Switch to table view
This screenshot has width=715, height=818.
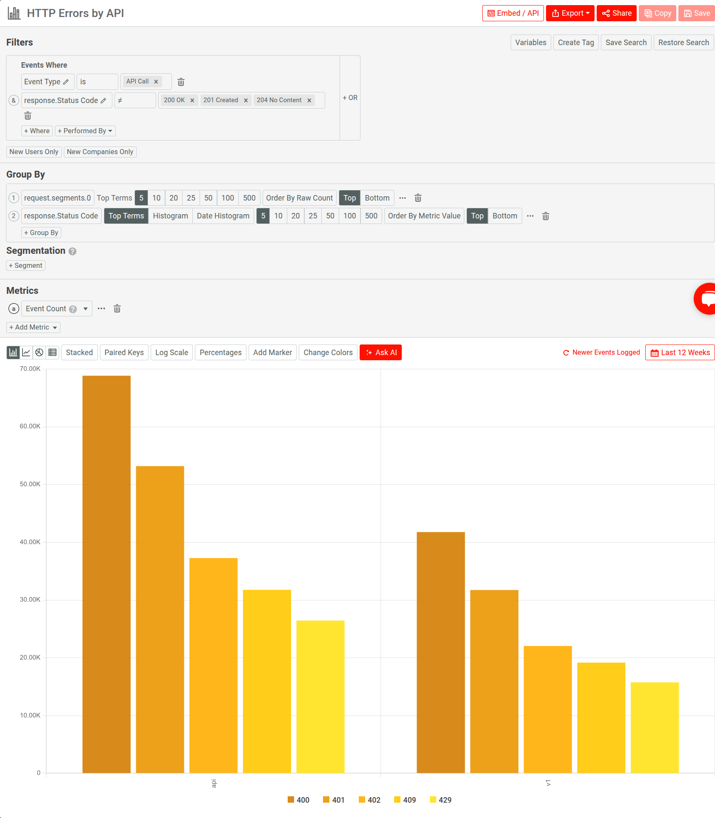point(52,352)
